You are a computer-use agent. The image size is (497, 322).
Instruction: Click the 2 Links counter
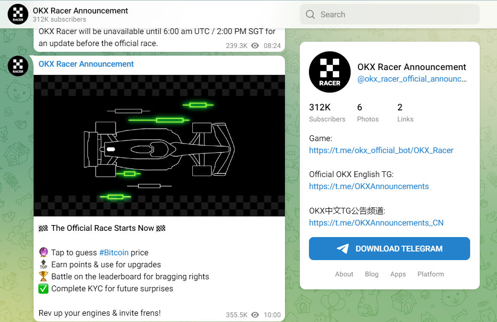[x=405, y=112]
